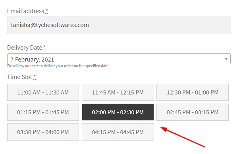Open the Delivery Date dropdown
Viewport: 241px width, 154px height.
(x=119, y=59)
